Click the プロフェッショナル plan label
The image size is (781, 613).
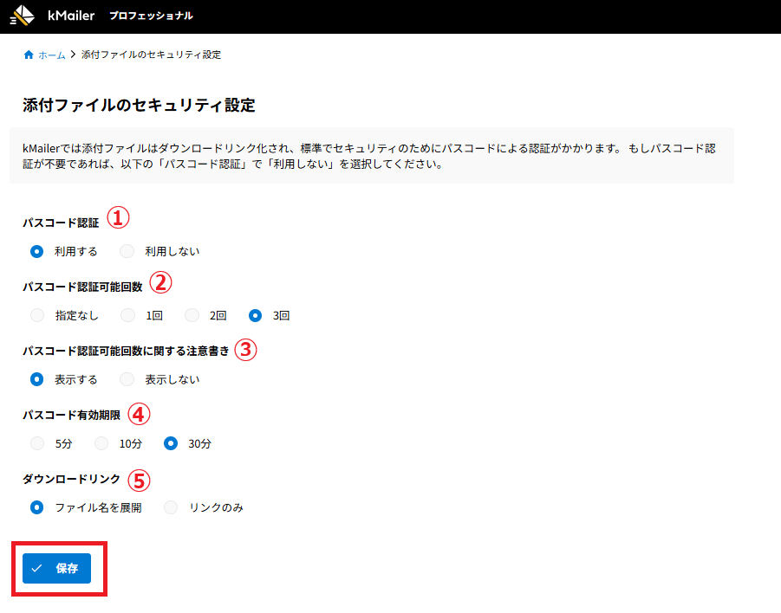pyautogui.click(x=151, y=16)
